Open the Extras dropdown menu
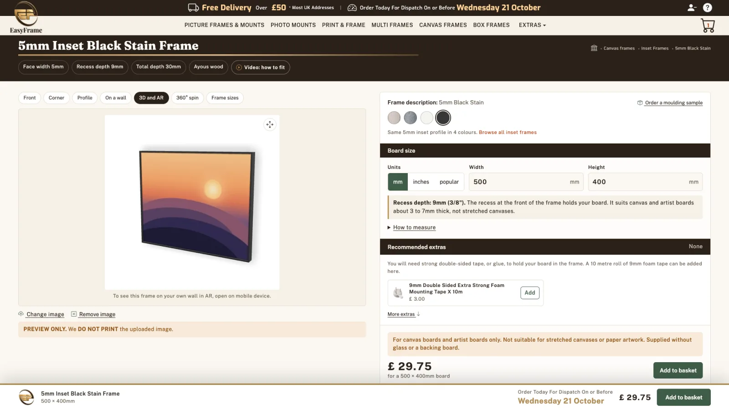 (532, 25)
